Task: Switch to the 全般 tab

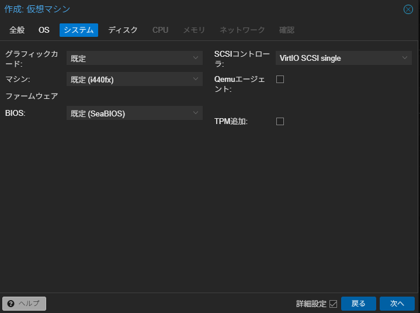Action: pos(17,30)
